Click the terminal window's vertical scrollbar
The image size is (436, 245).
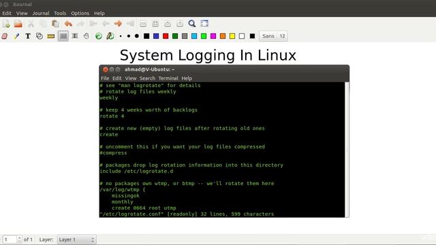[347, 150]
